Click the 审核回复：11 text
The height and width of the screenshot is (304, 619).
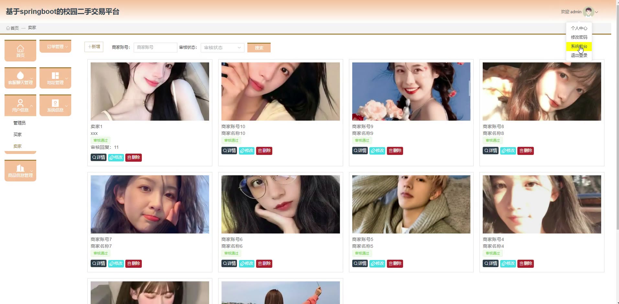(x=105, y=147)
